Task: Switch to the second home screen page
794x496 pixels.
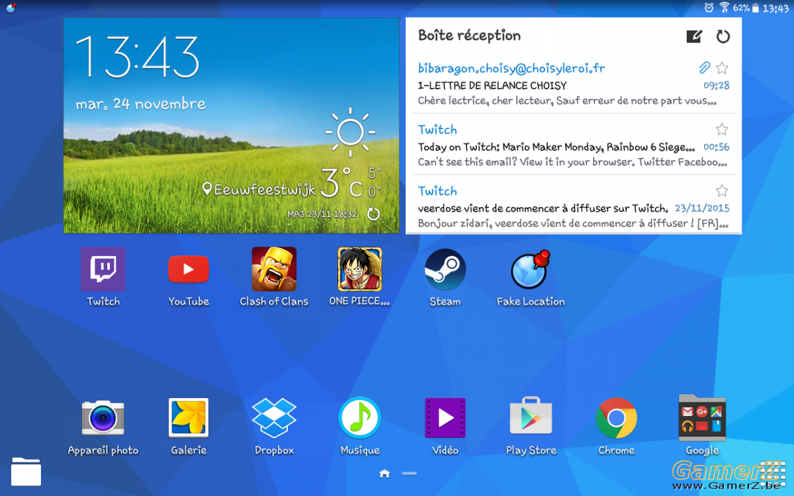Action: pos(410,474)
